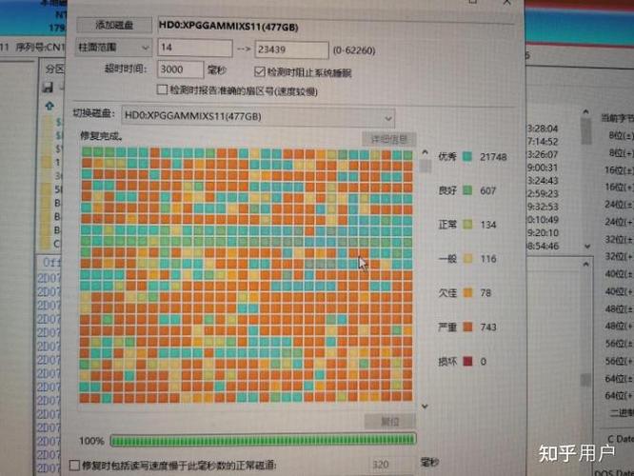Select the 7:14:52 row in background list
634x476 pixels.
coord(543,142)
